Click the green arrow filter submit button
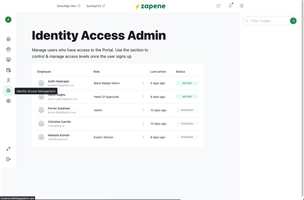 point(293,21)
